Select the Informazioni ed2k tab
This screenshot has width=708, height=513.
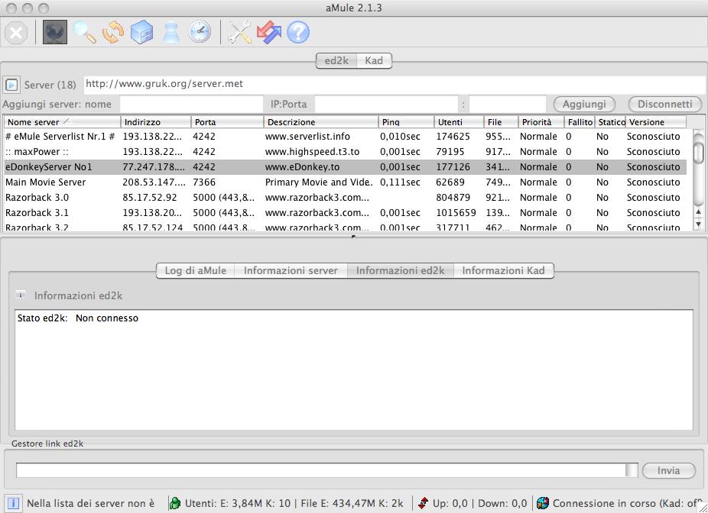401,270
